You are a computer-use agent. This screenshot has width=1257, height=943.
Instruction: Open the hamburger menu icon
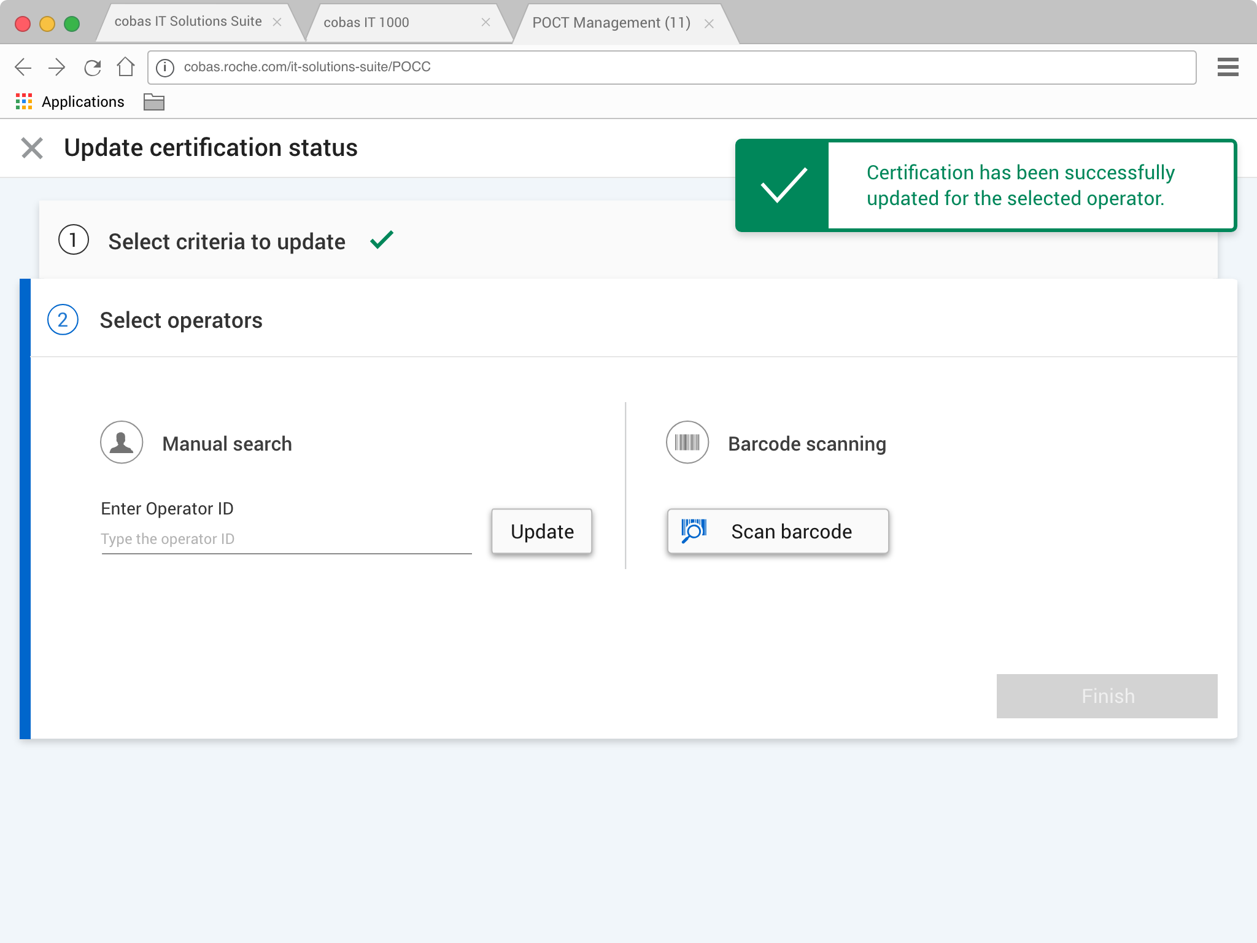(1228, 67)
